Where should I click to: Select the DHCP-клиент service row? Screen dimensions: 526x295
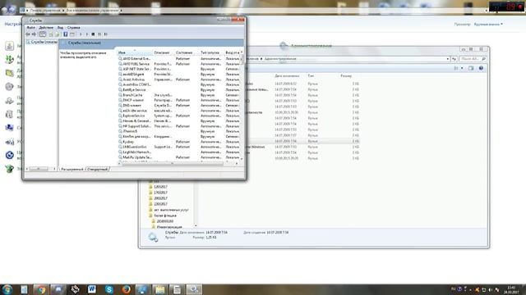(x=179, y=100)
